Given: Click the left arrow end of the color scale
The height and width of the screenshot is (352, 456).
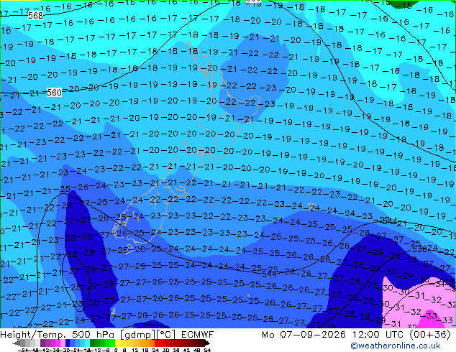Looking at the screenshot, I should point(17,343).
